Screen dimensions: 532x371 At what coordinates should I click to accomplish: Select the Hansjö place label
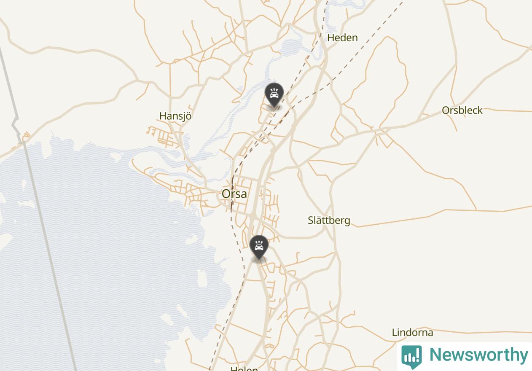[175, 116]
